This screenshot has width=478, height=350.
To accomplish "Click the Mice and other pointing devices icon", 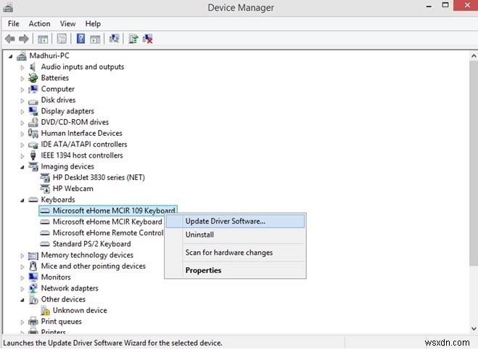I will point(33,266).
